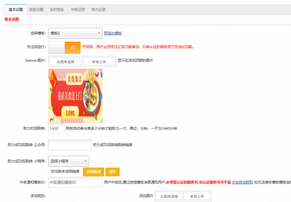
Task: Click the 点击自动获取 link
Action: click(x=242, y=182)
